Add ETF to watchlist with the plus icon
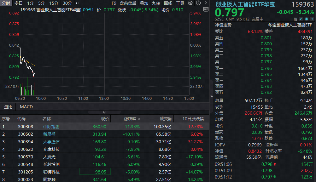Viewport: 316px width, 182px height. click(x=312, y=19)
